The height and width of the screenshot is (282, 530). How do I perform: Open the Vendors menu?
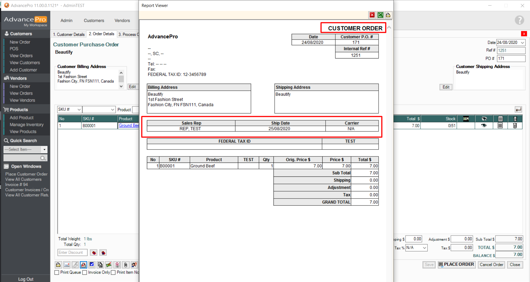pyautogui.click(x=122, y=21)
